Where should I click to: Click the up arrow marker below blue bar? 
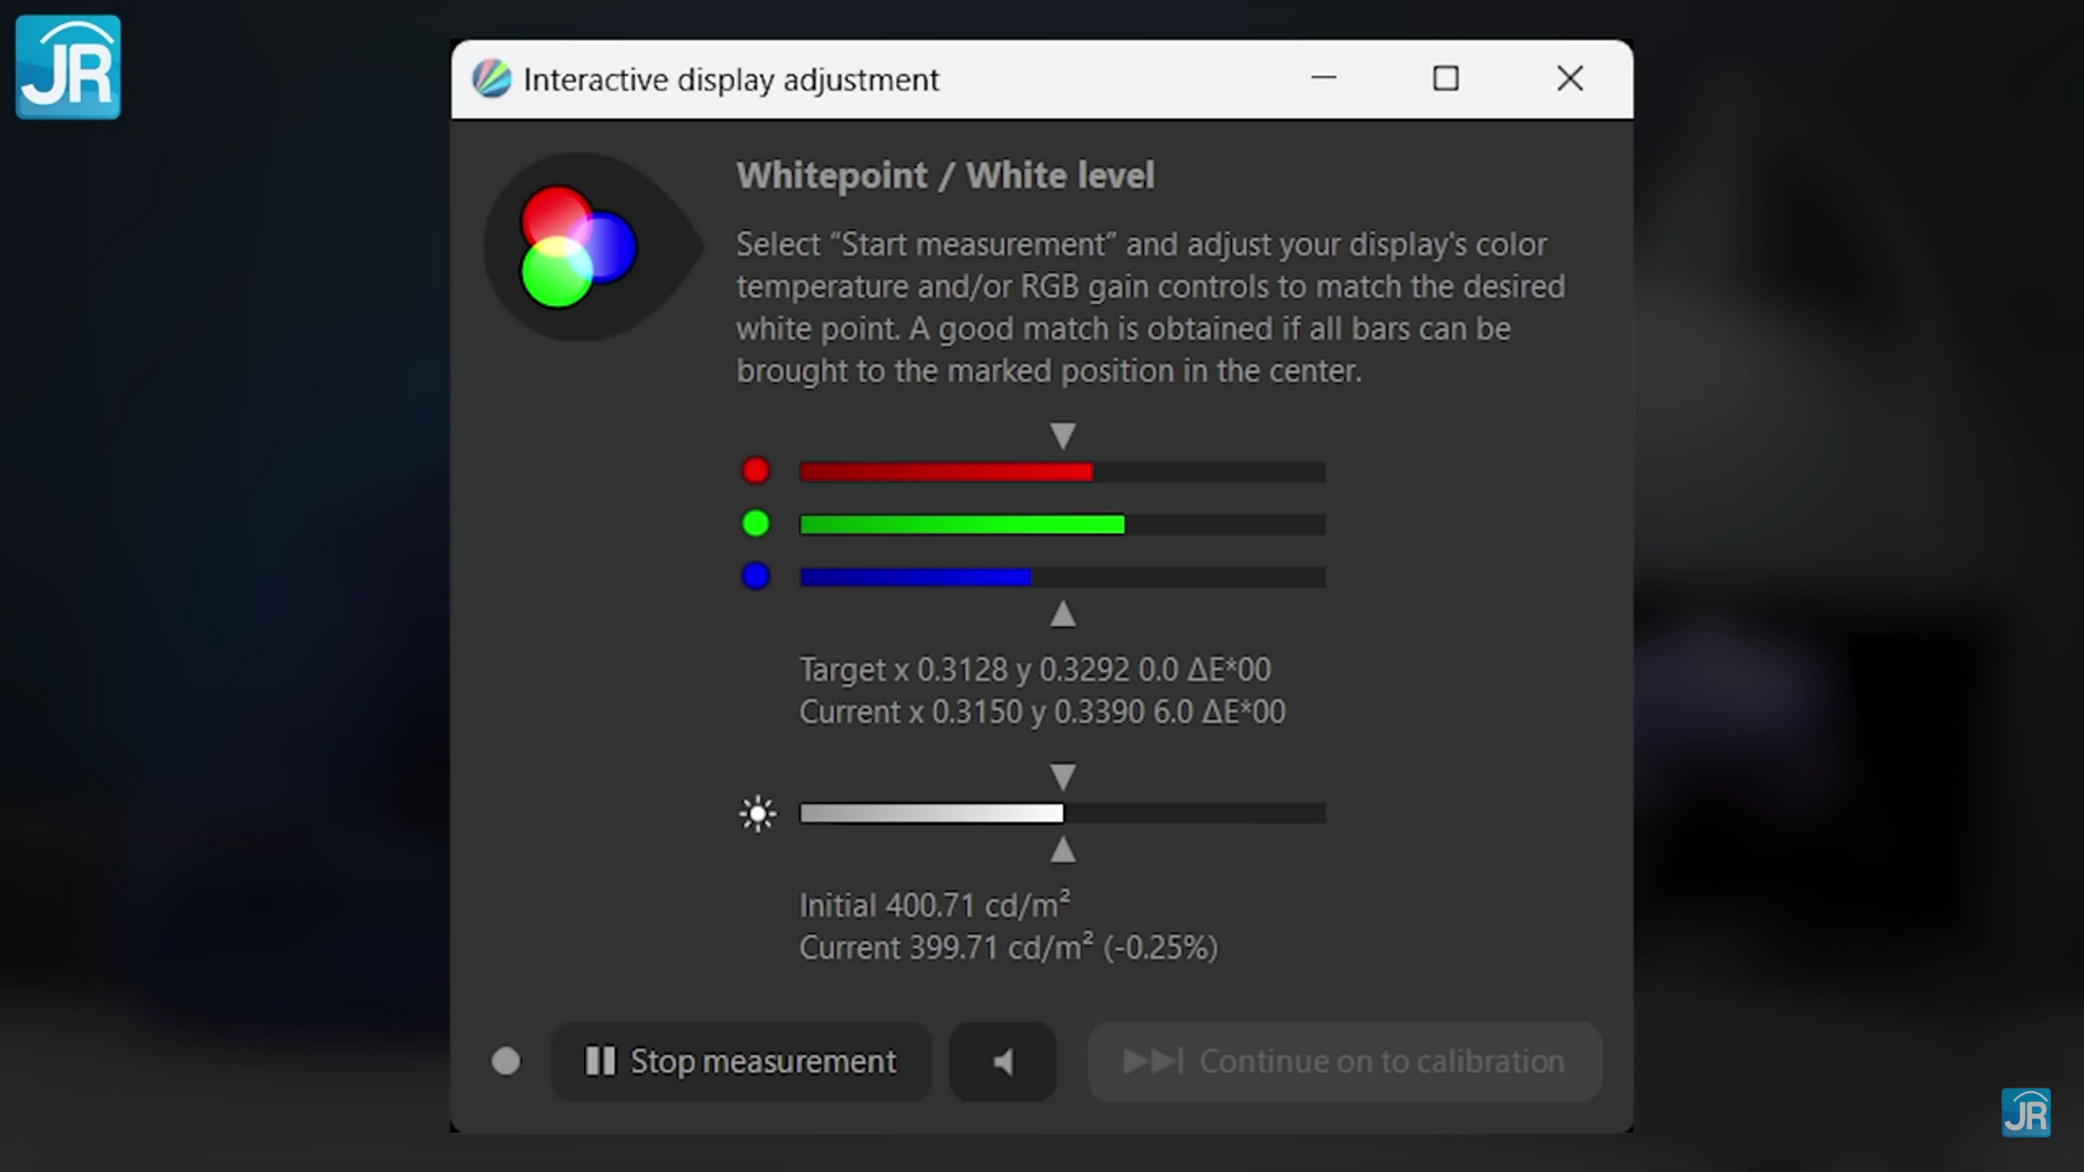tap(1063, 615)
